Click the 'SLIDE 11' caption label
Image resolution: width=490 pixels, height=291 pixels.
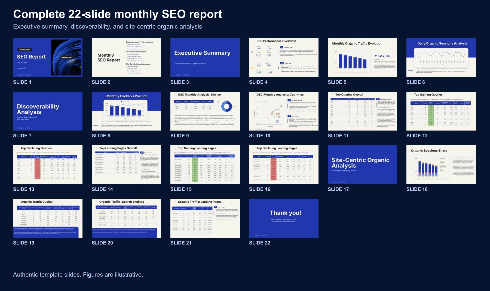(338, 136)
